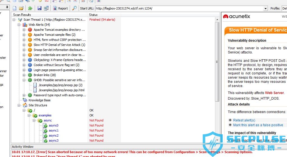
Task: Collapse the Web Alerts (54) node
Action: tap(19, 25)
